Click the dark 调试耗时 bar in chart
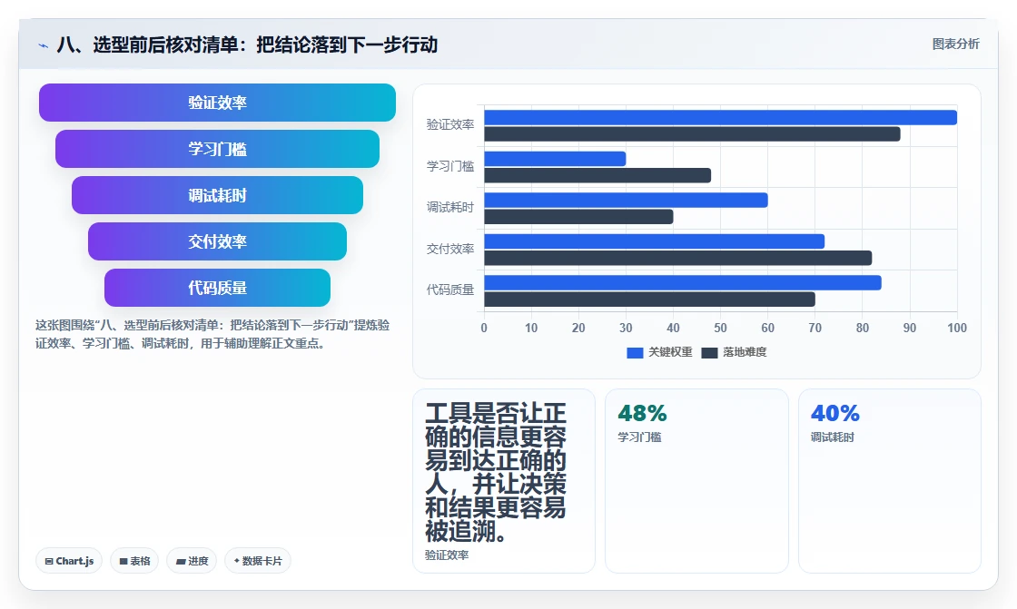 (578, 217)
